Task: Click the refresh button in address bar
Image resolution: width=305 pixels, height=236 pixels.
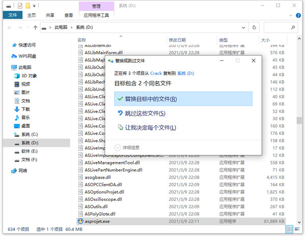Action: pos(254,27)
